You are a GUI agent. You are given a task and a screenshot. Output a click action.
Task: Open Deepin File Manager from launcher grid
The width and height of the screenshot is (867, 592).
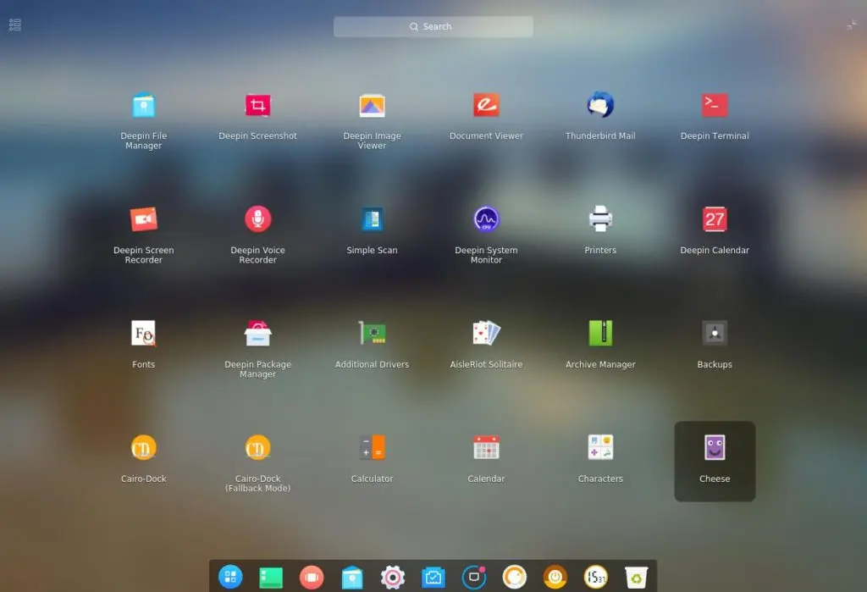click(x=144, y=106)
